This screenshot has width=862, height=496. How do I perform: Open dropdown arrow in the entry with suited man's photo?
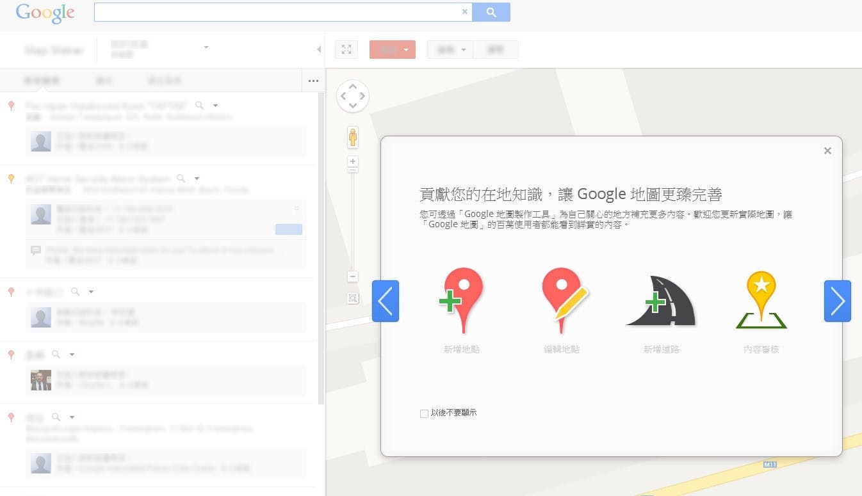point(72,354)
